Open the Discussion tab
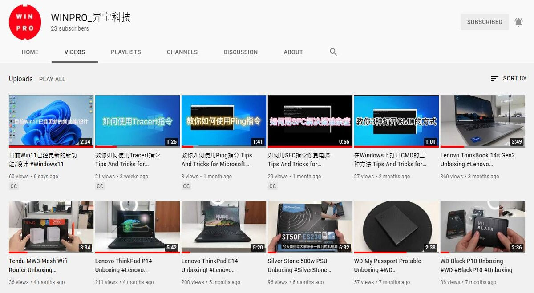 [x=240, y=52]
